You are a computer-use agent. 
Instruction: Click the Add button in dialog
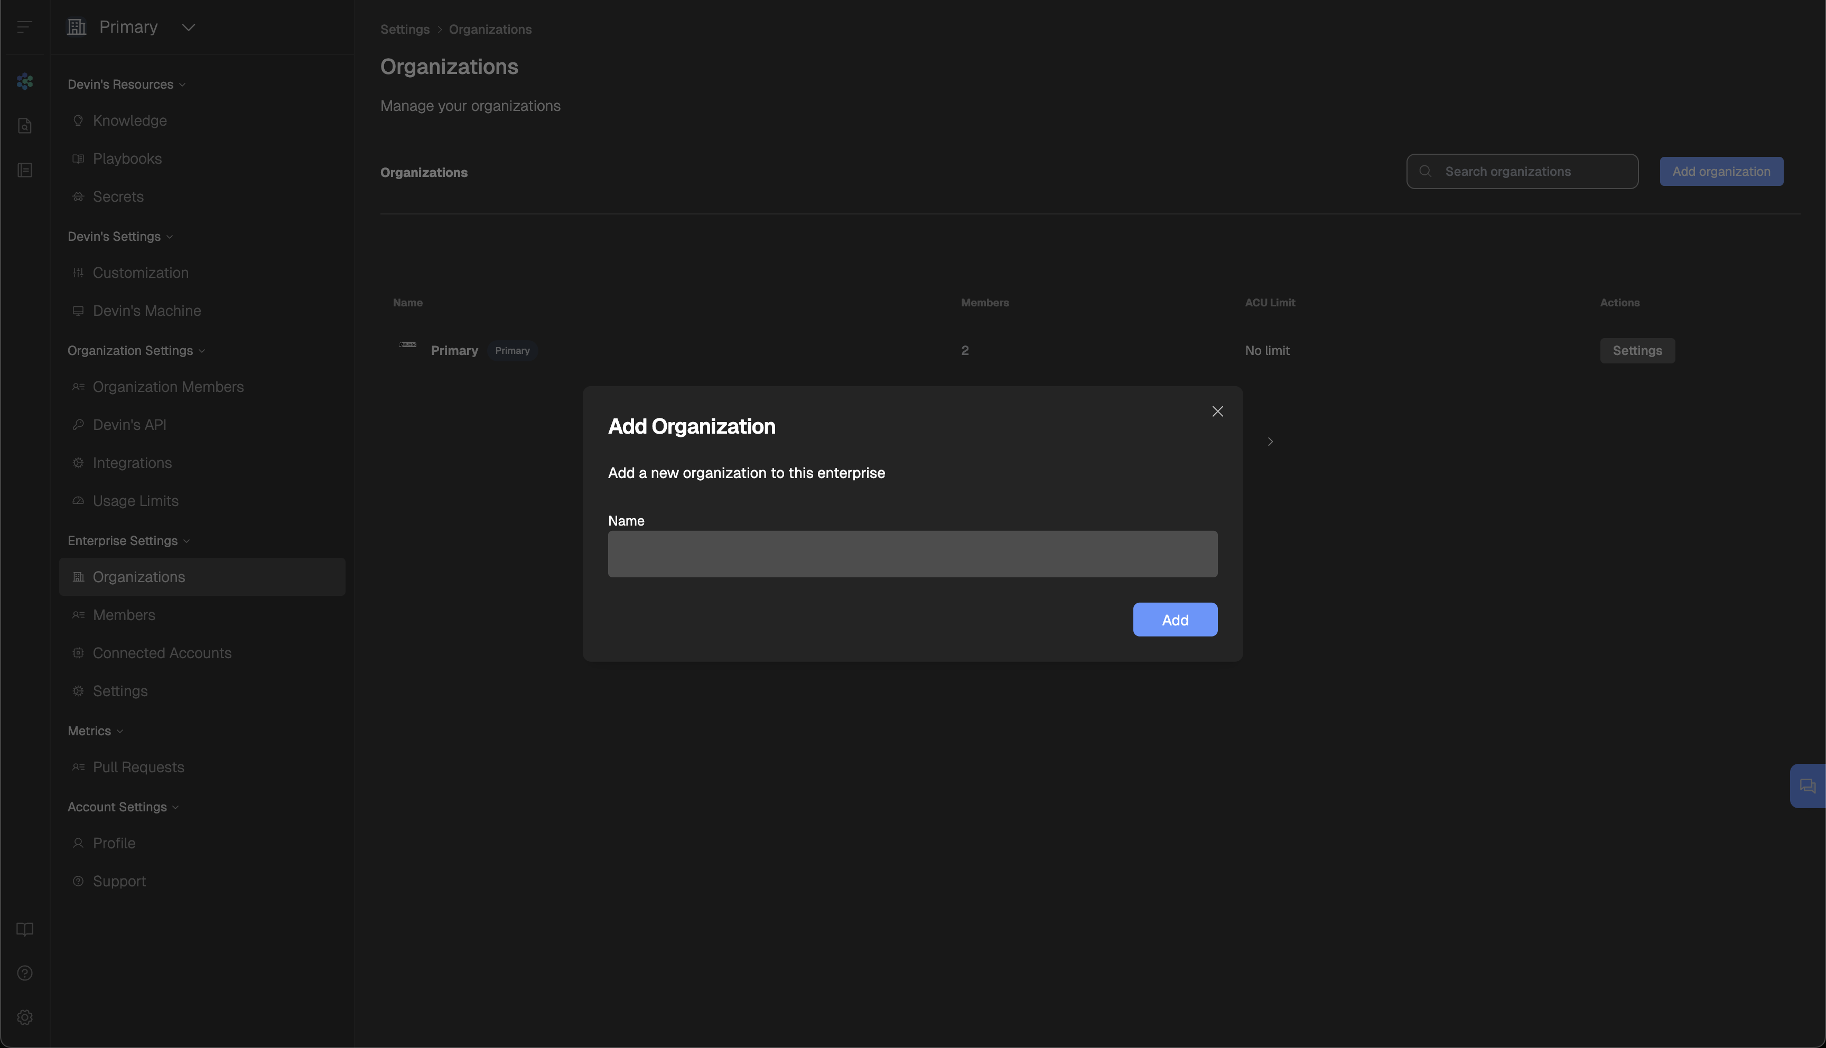[1175, 620]
